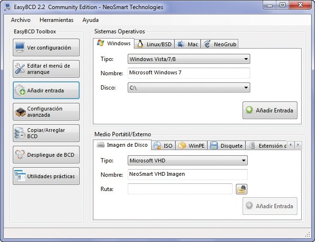Click the box icon on WinPE tab

click(182, 145)
